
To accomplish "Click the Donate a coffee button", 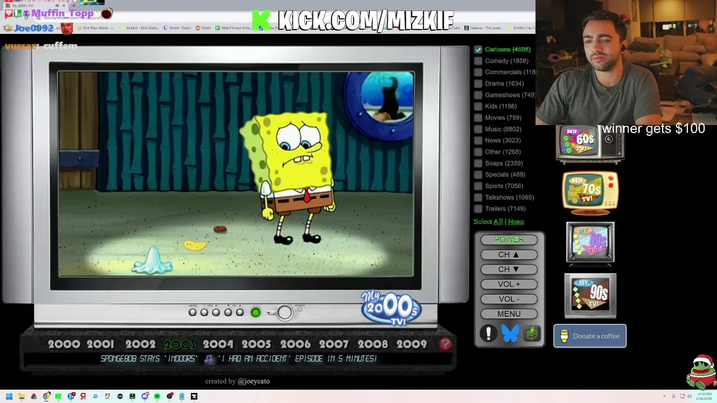I will [590, 336].
